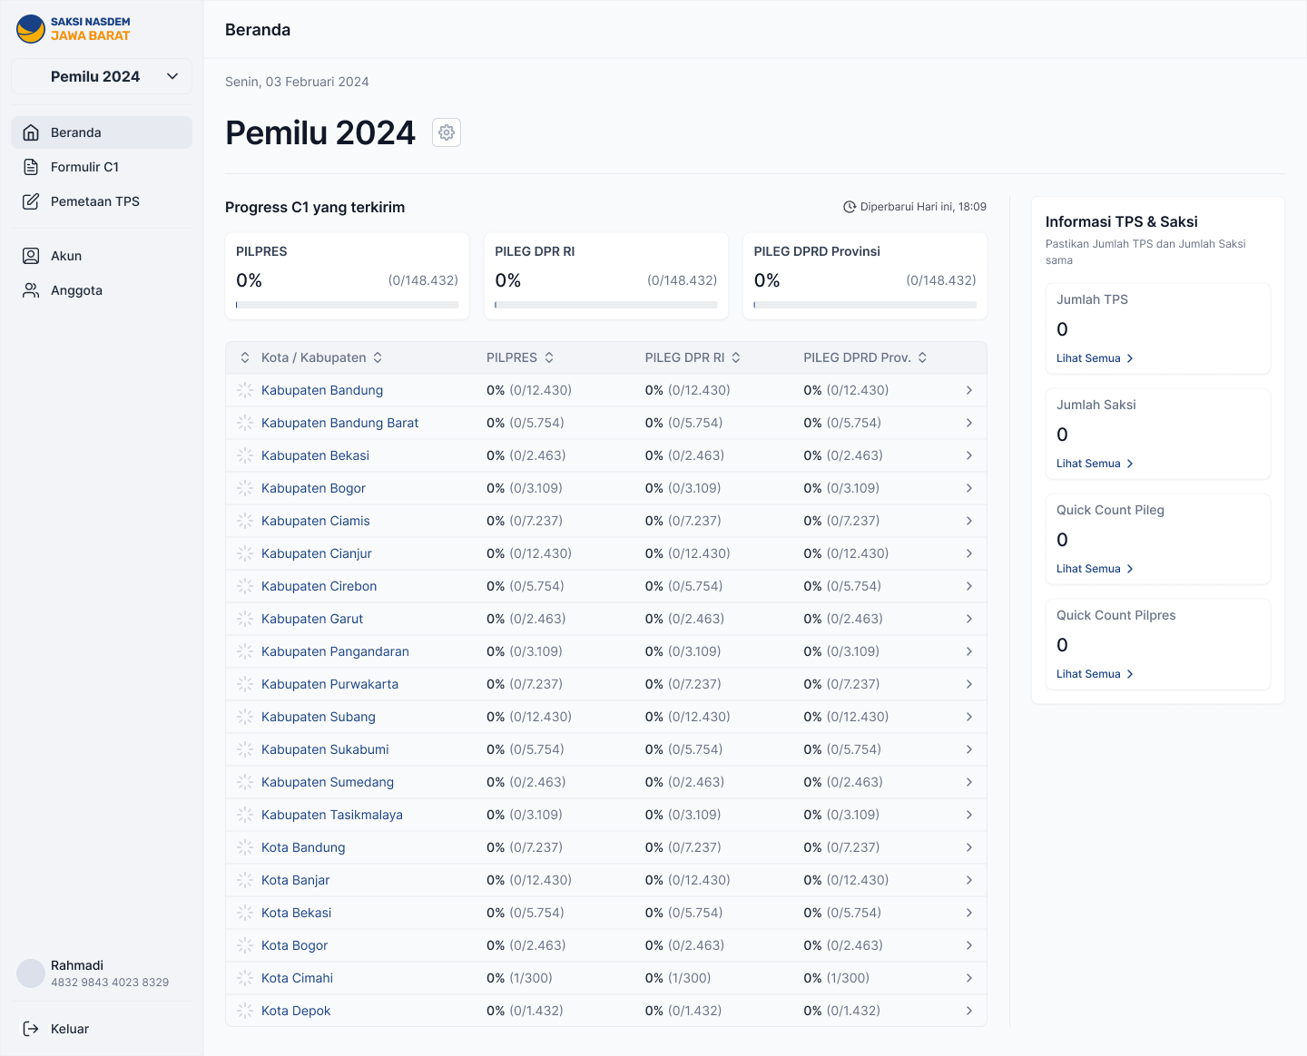Go to Beranda in the sidebar
1307x1056 pixels.
[x=102, y=132]
